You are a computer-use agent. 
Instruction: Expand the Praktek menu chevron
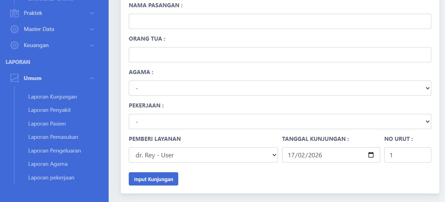click(x=92, y=13)
